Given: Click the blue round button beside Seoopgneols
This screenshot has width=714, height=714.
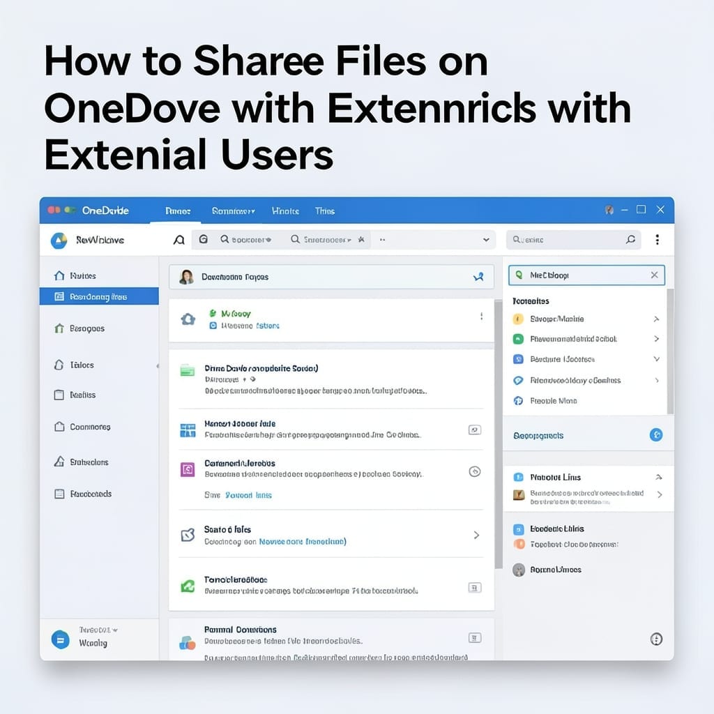Looking at the screenshot, I should tap(656, 435).
